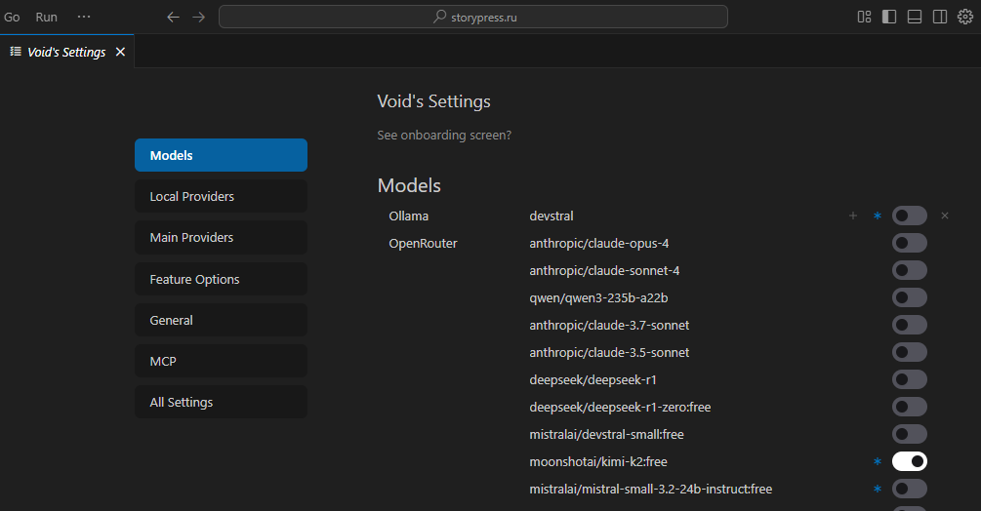Click deepseek/deepseek-r1-zero:free model name
Image resolution: width=981 pixels, height=511 pixels.
(620, 408)
